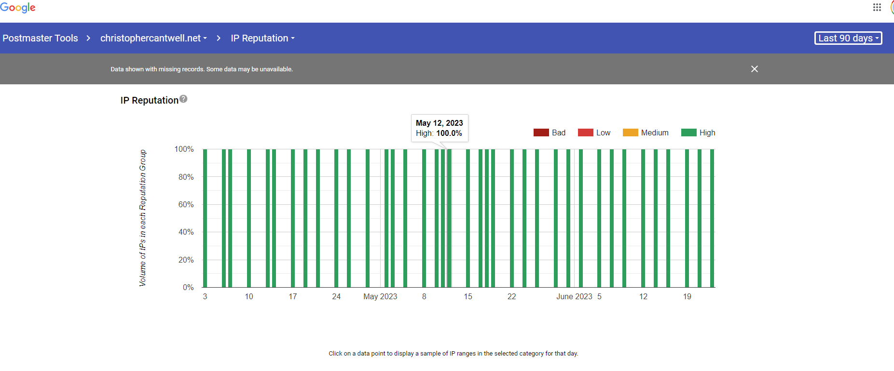Dismiss the missing records notification

tap(755, 69)
